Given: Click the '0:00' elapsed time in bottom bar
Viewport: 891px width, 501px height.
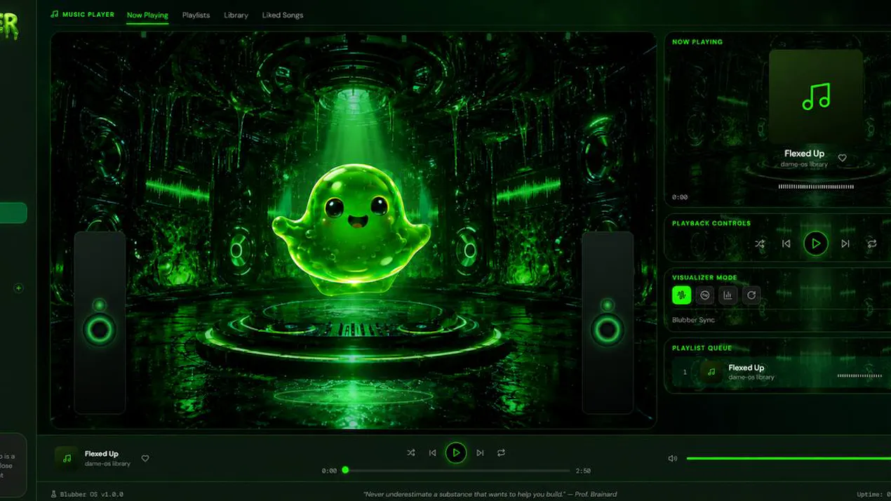Looking at the screenshot, I should [329, 471].
